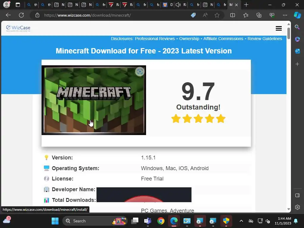This screenshot has height=228, width=304.
Task: Open the Affiliate Commissions disclosure
Action: click(x=223, y=39)
